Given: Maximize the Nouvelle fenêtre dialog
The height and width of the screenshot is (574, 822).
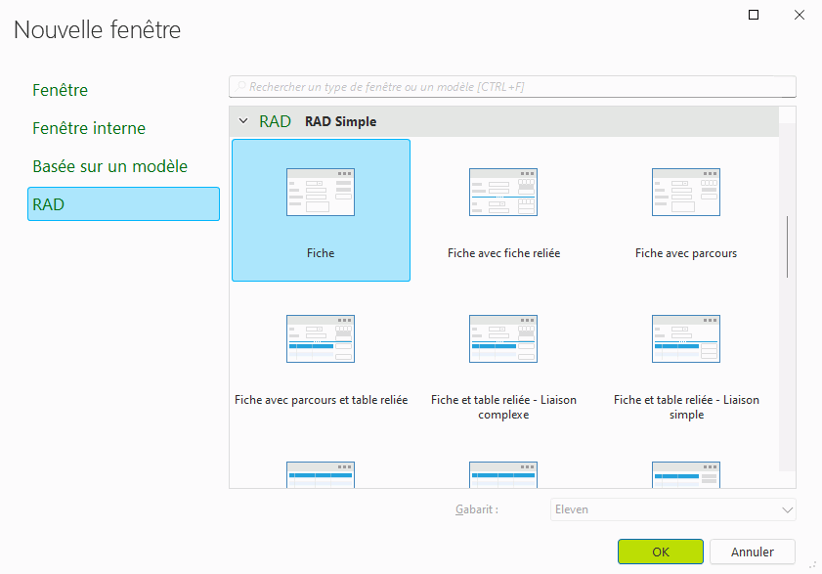Looking at the screenshot, I should (x=754, y=15).
